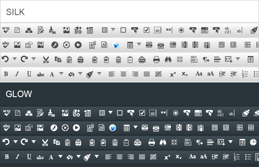Click Subscript x₂ in Glow toolbar

tap(179, 157)
